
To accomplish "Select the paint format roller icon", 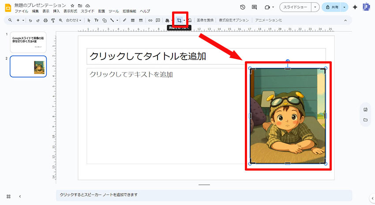I will pos(52,20).
